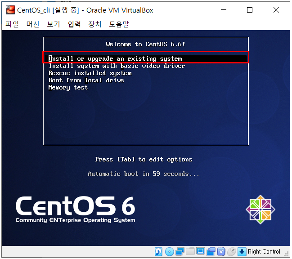292x259 pixels.
Task: Open the 입력 menu
Action: (74, 24)
